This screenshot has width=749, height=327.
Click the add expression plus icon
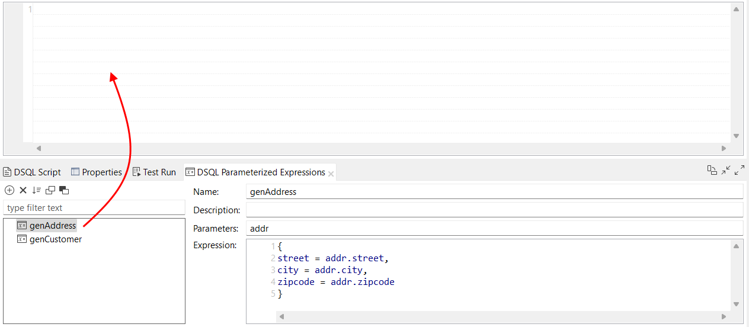(x=9, y=190)
